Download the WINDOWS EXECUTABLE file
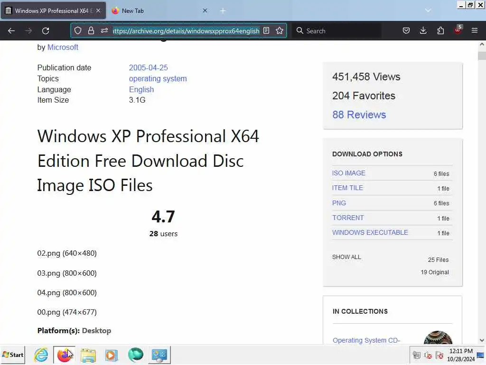The width and height of the screenshot is (486, 365). pos(370,232)
